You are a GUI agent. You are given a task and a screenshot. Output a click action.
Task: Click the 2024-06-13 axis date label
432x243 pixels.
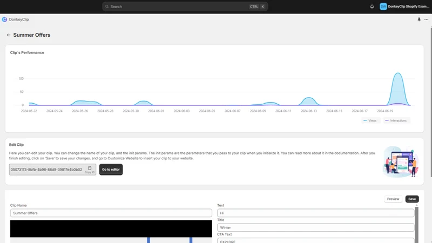[308, 111]
